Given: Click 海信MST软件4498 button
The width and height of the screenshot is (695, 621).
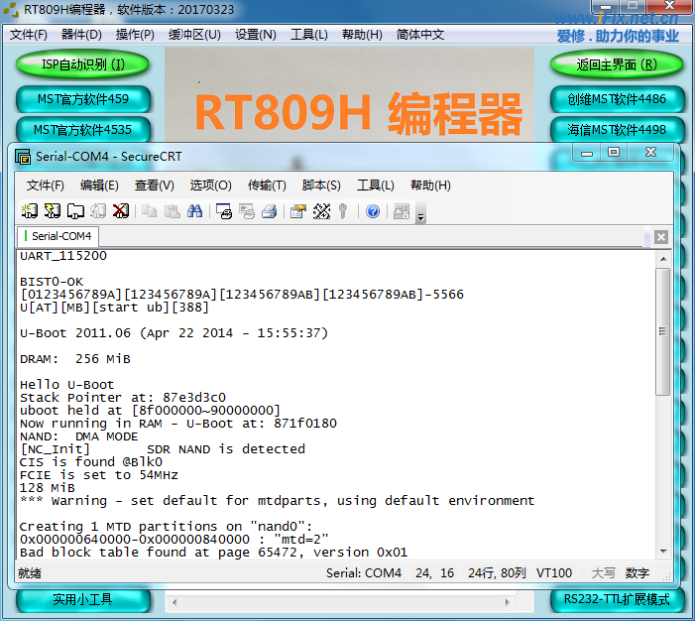Looking at the screenshot, I should [x=617, y=130].
